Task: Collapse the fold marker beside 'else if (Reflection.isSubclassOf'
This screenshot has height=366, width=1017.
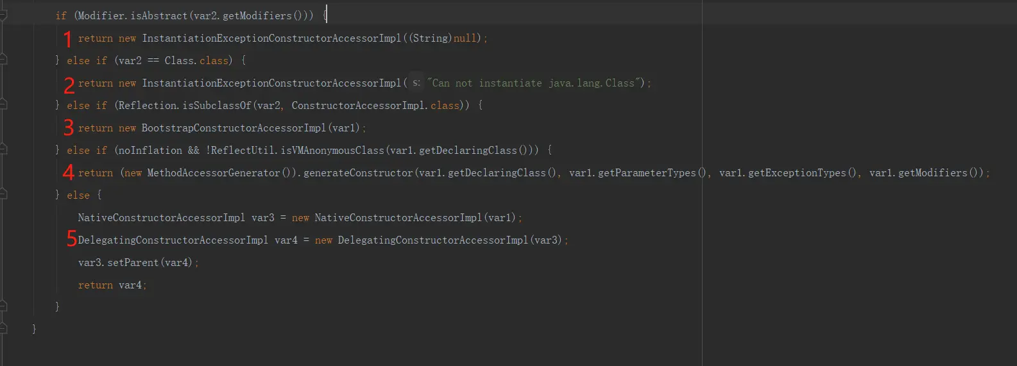Action: coord(3,104)
